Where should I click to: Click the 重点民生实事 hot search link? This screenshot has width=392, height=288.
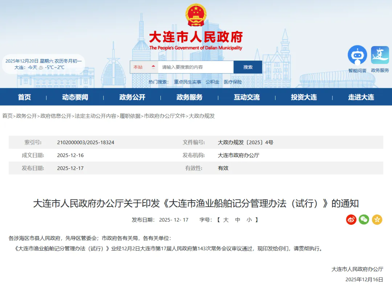(x=187, y=82)
